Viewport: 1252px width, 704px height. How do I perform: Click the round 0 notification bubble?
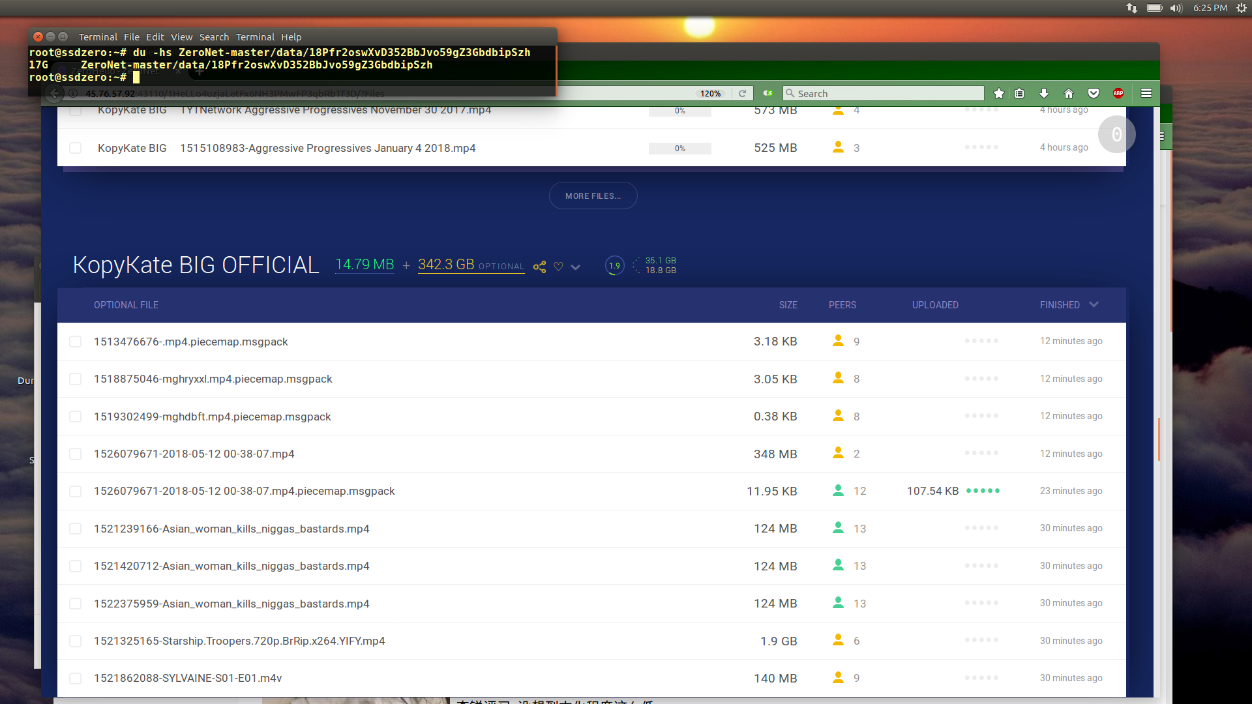coord(1116,135)
